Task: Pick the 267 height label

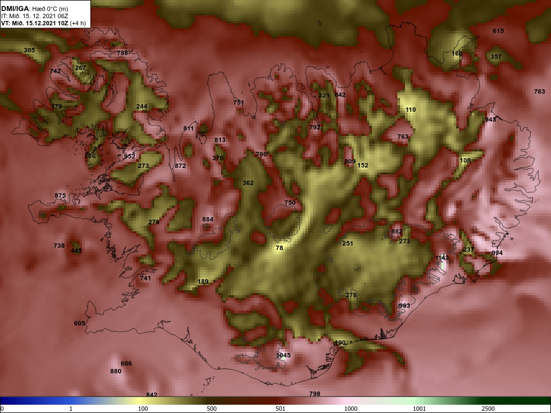Action: click(x=80, y=68)
